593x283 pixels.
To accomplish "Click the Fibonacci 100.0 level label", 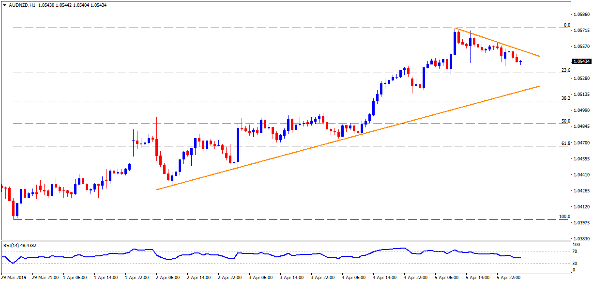I will pyautogui.click(x=564, y=216).
